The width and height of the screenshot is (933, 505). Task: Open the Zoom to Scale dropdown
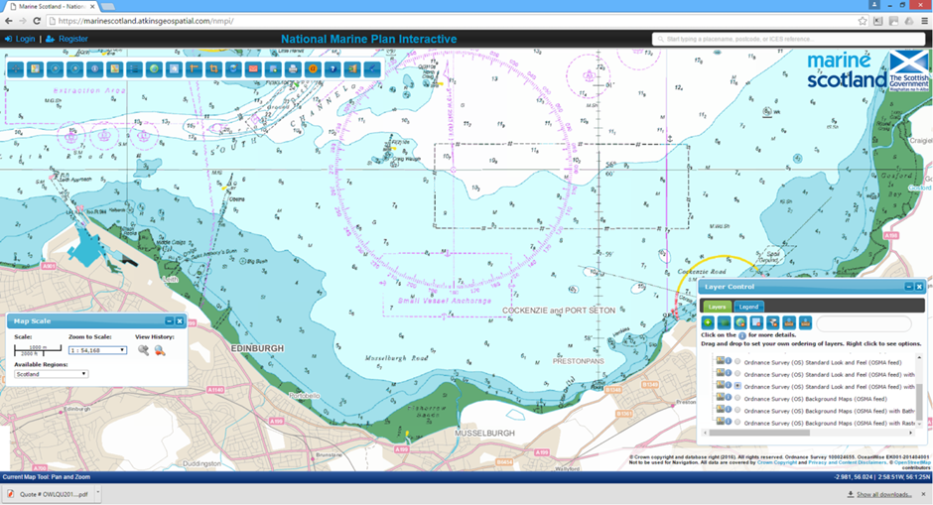(x=97, y=350)
